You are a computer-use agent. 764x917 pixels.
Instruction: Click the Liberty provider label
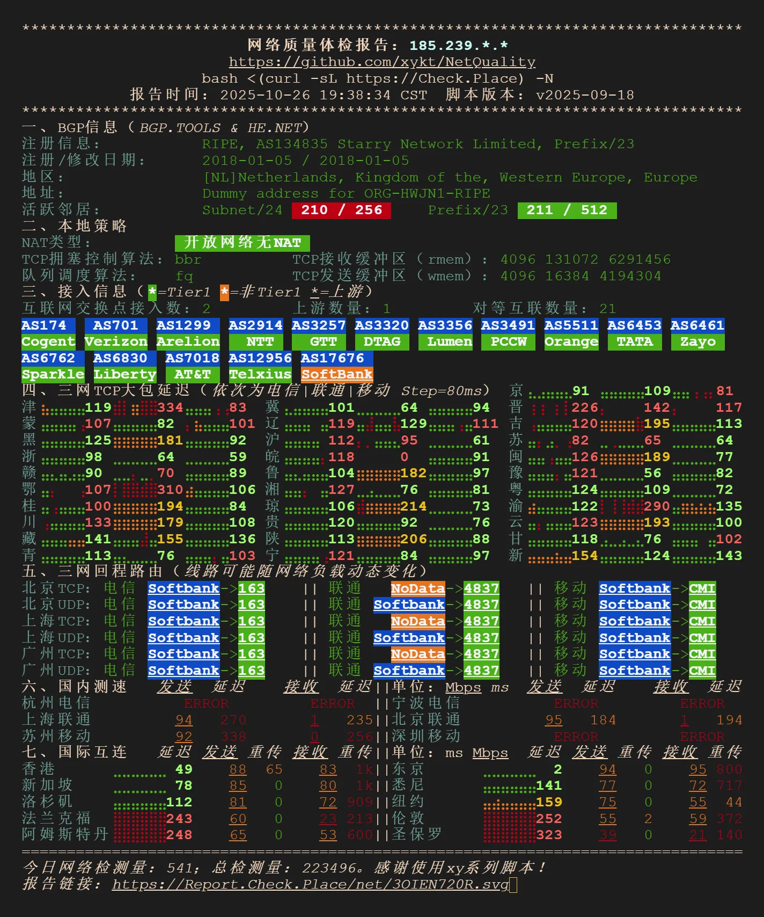tap(125, 375)
